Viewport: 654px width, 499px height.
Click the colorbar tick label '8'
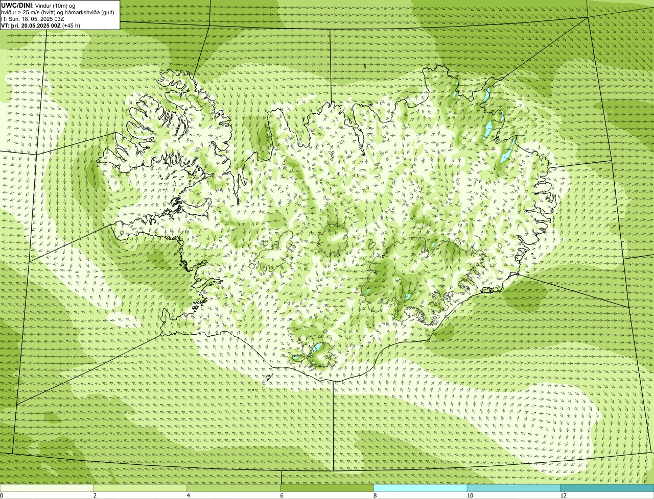[375, 495]
